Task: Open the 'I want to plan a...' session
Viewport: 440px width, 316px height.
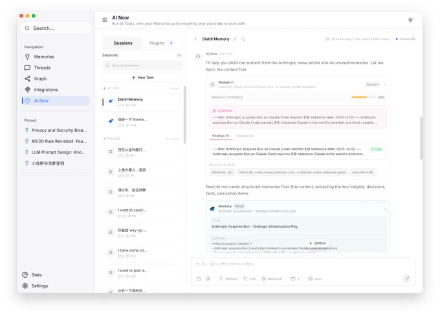Action: (x=142, y=273)
